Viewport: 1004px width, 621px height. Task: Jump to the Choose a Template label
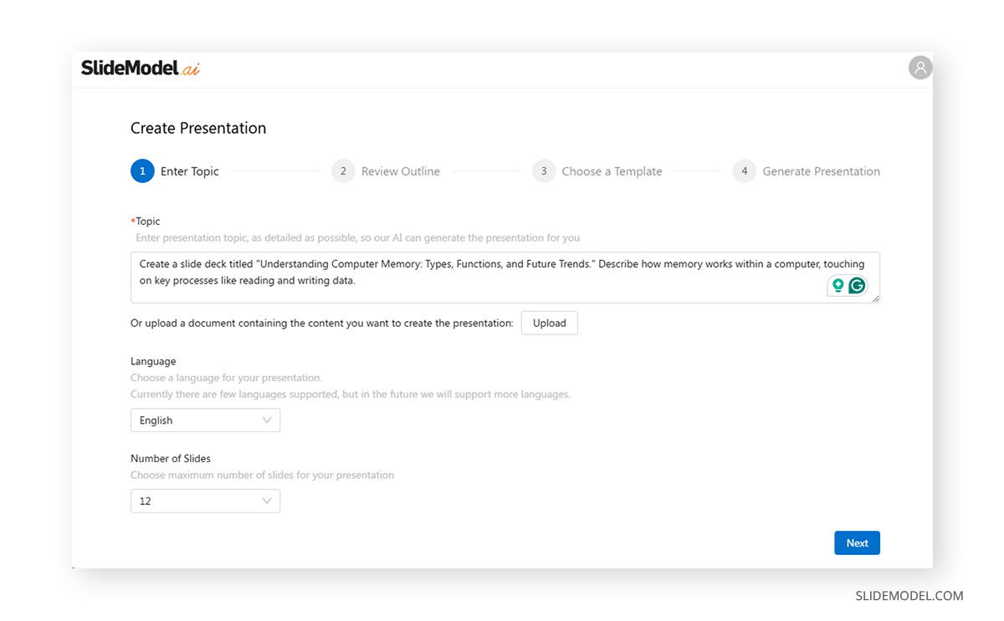tap(612, 171)
